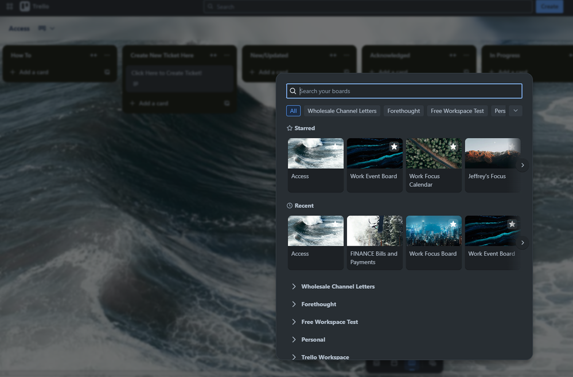Advance the Recent boards carousel with the right arrow
Viewport: 573px width, 377px height.
click(x=523, y=242)
